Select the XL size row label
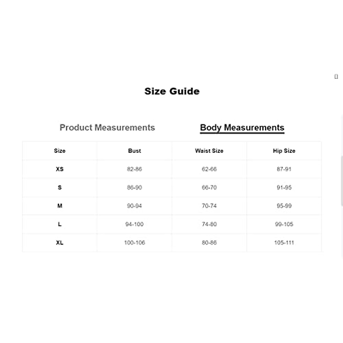The image size is (343, 343). [60, 243]
